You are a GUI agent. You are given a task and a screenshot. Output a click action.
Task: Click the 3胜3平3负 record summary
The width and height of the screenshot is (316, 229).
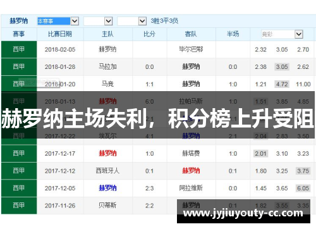click(164, 21)
